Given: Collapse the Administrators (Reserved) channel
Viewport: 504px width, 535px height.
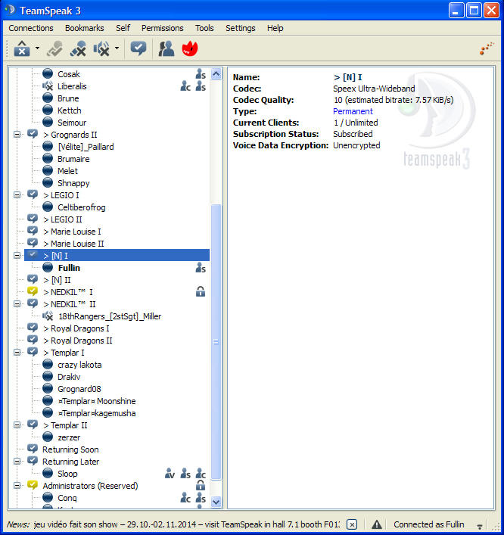Looking at the screenshot, I should [17, 486].
